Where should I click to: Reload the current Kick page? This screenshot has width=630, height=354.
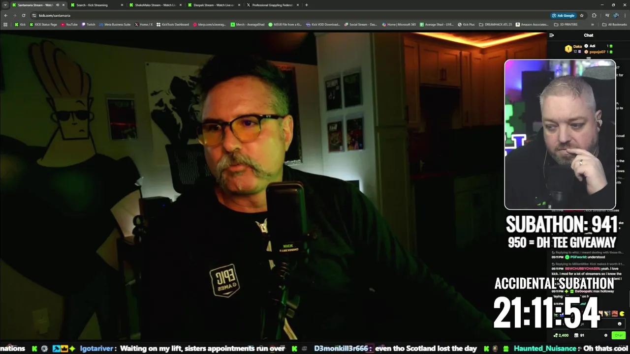tap(23, 15)
